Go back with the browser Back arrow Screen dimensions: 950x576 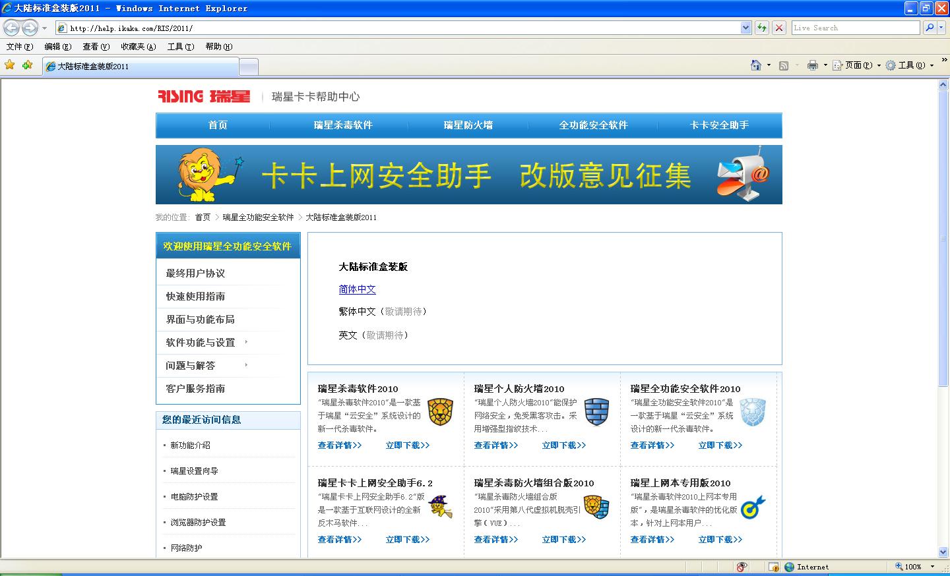pos(12,28)
